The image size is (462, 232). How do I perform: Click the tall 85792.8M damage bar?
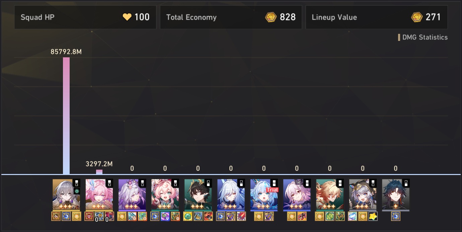[x=66, y=116]
